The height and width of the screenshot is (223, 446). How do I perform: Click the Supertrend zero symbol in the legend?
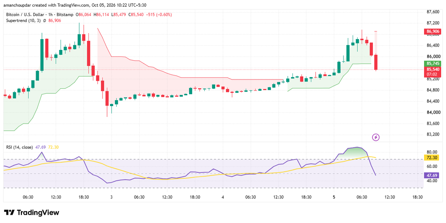coord(45,20)
